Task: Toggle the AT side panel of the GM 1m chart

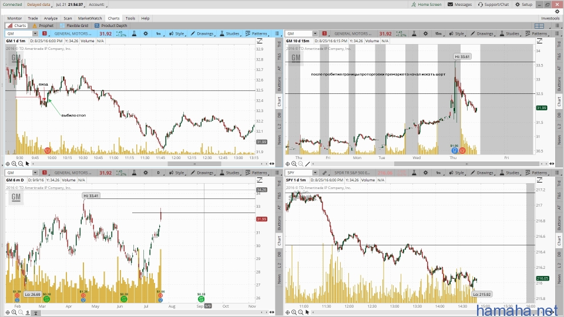Action: (x=280, y=68)
